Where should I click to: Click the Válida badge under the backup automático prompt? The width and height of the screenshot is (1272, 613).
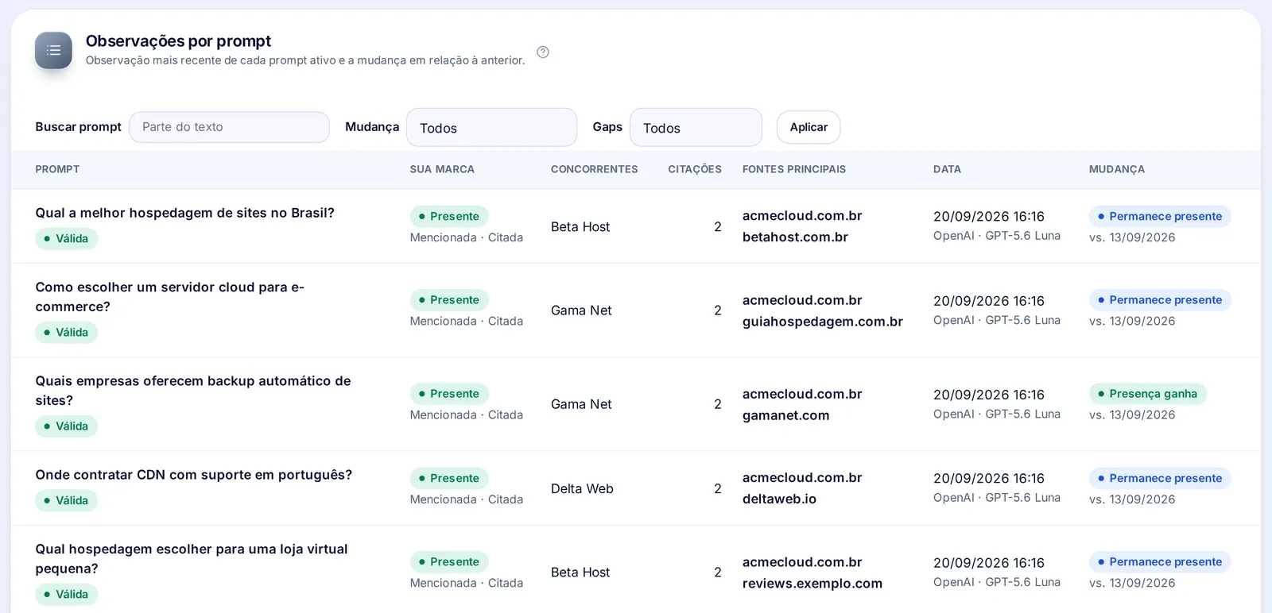click(x=66, y=426)
